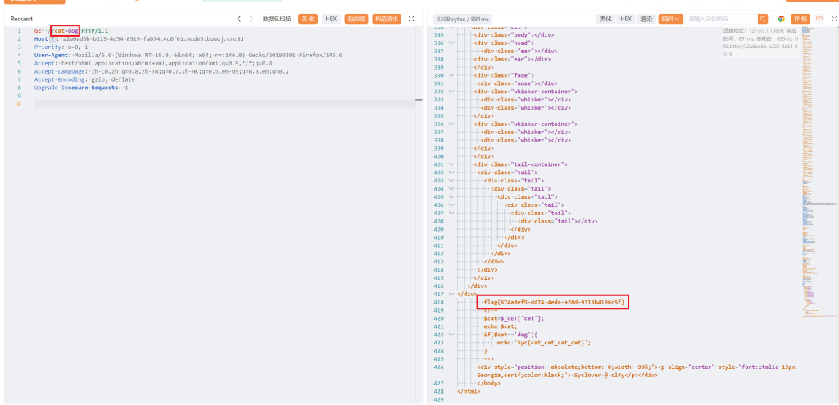
Task: Toggle 美化 beautify on the response
Action: [605, 19]
